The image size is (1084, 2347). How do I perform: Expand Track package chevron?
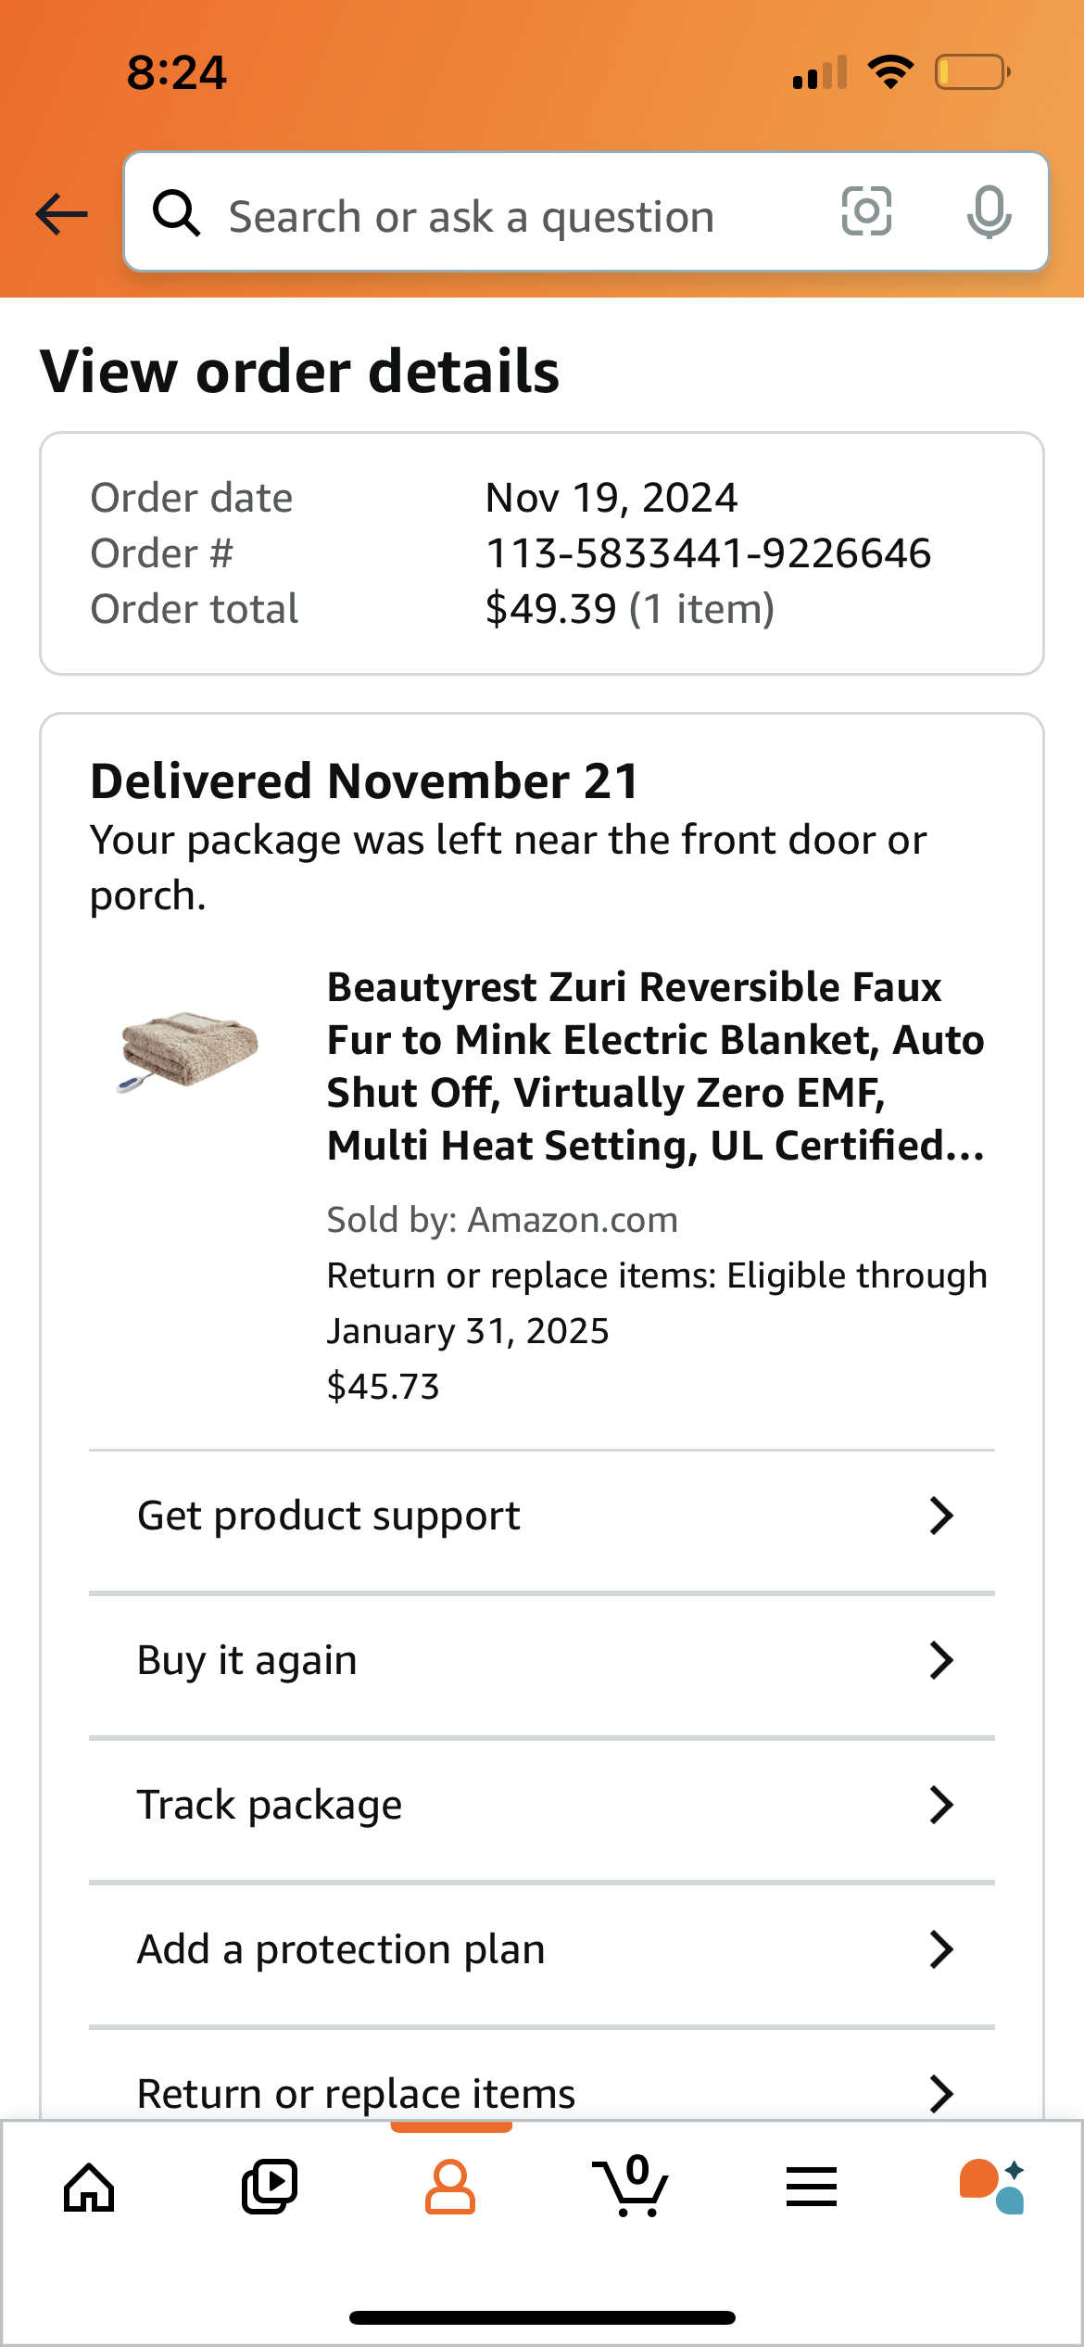(x=941, y=1805)
